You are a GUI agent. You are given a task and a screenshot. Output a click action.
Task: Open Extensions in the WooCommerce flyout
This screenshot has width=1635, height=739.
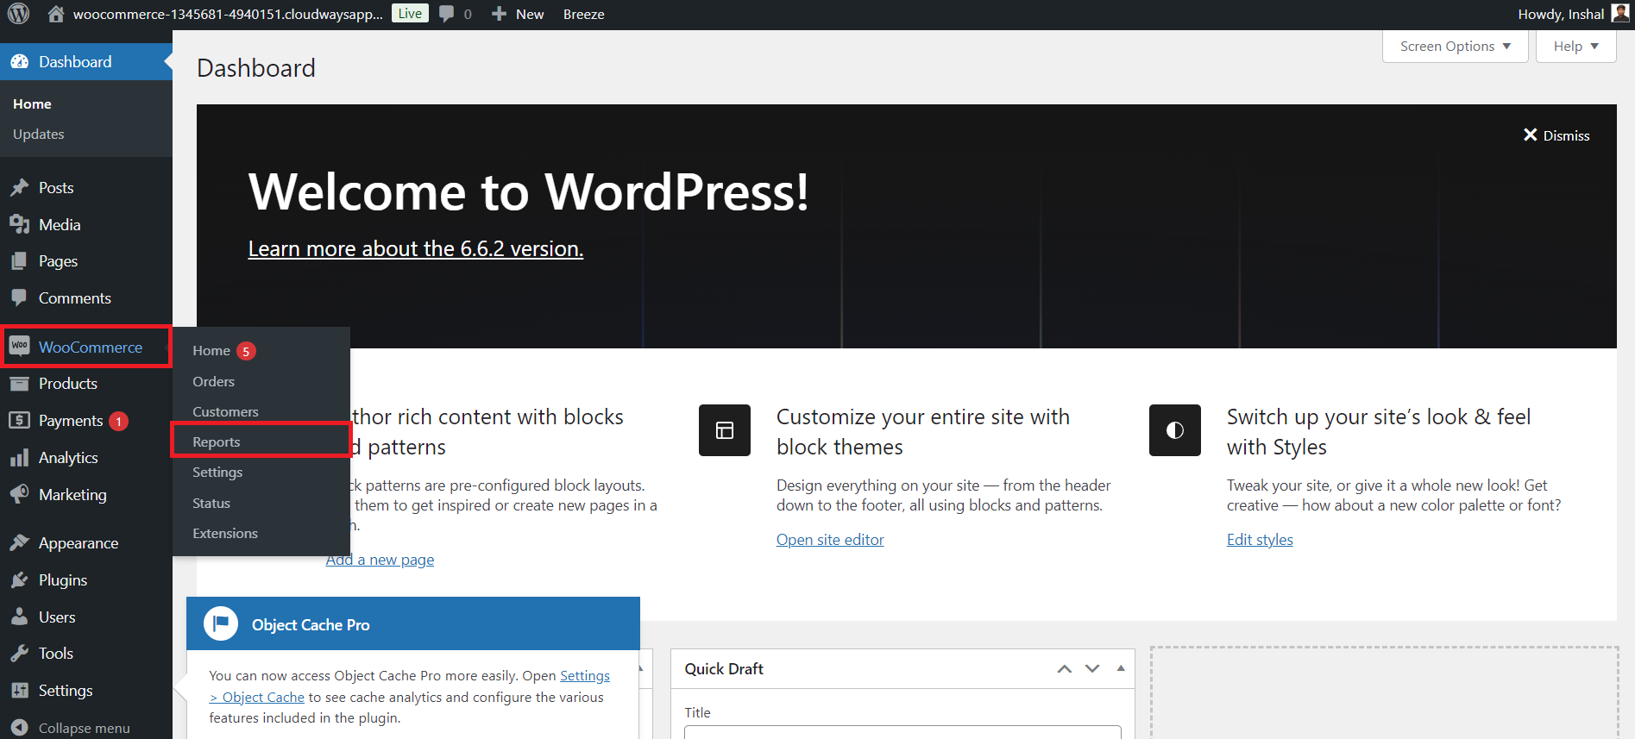point(225,533)
